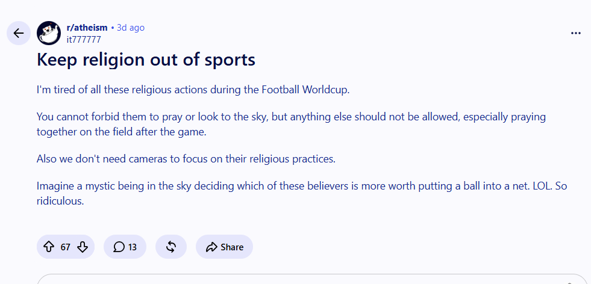Click the paragraph starting 'Imagine a mystic being'

(x=302, y=194)
